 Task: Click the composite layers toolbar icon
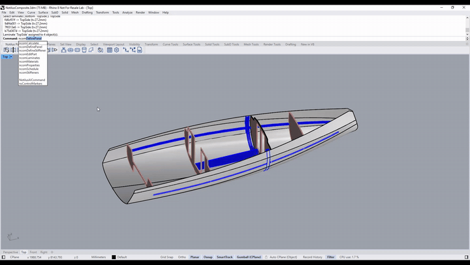click(101, 50)
